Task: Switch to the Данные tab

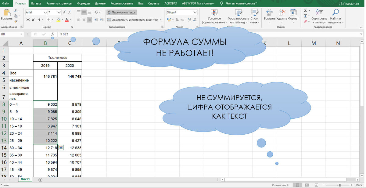Action: pos(100,4)
